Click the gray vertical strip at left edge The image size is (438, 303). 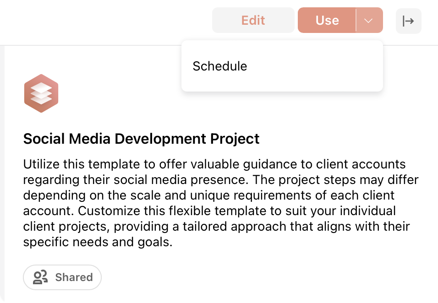click(2, 174)
